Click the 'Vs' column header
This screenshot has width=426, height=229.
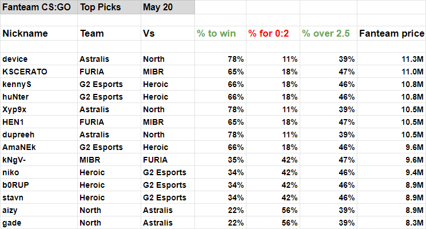(x=168, y=33)
